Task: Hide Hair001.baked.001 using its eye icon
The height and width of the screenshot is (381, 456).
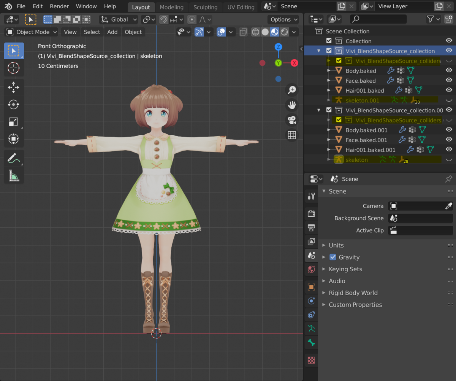Action: pos(449,150)
